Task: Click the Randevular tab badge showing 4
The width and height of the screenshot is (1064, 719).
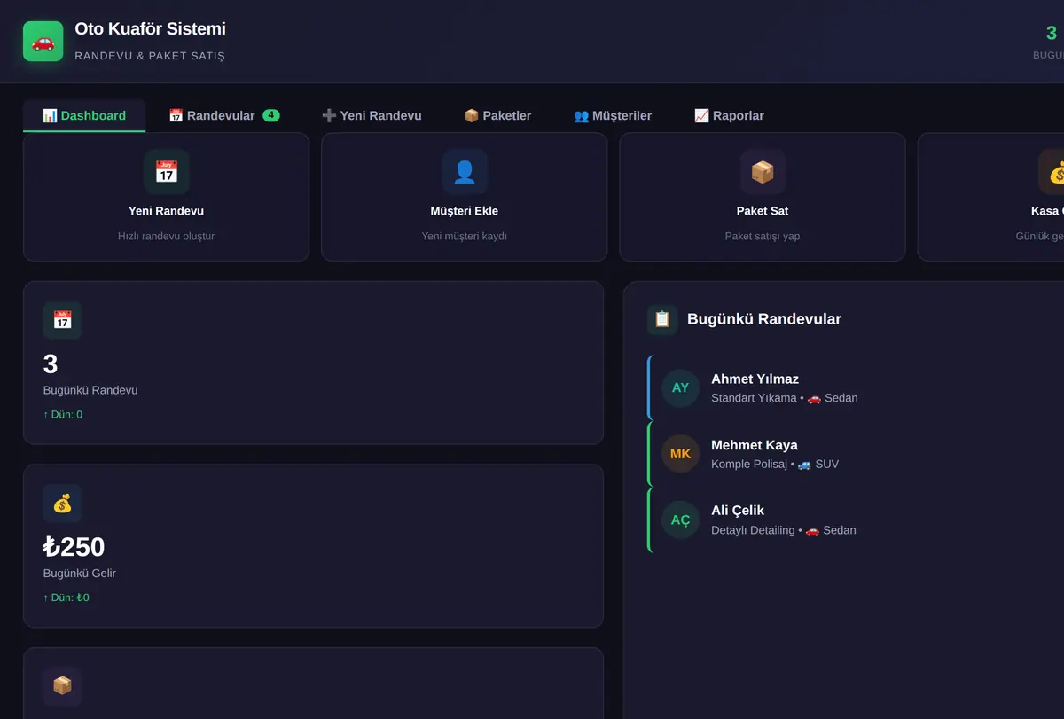Action: (271, 115)
